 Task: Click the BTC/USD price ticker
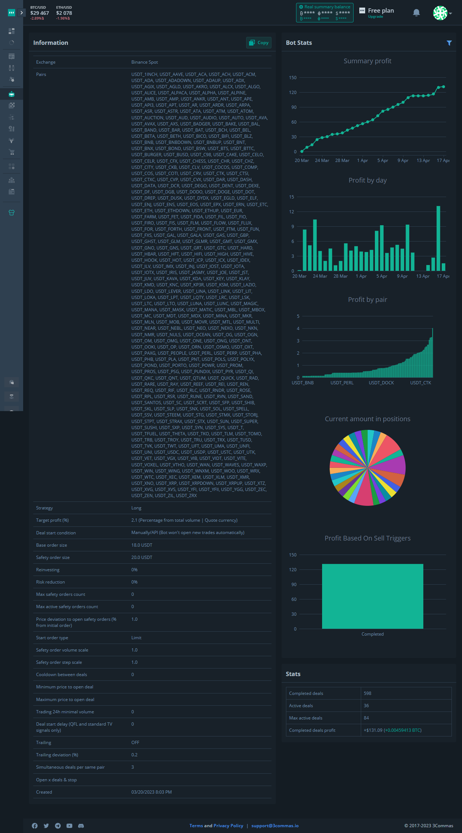coord(39,13)
